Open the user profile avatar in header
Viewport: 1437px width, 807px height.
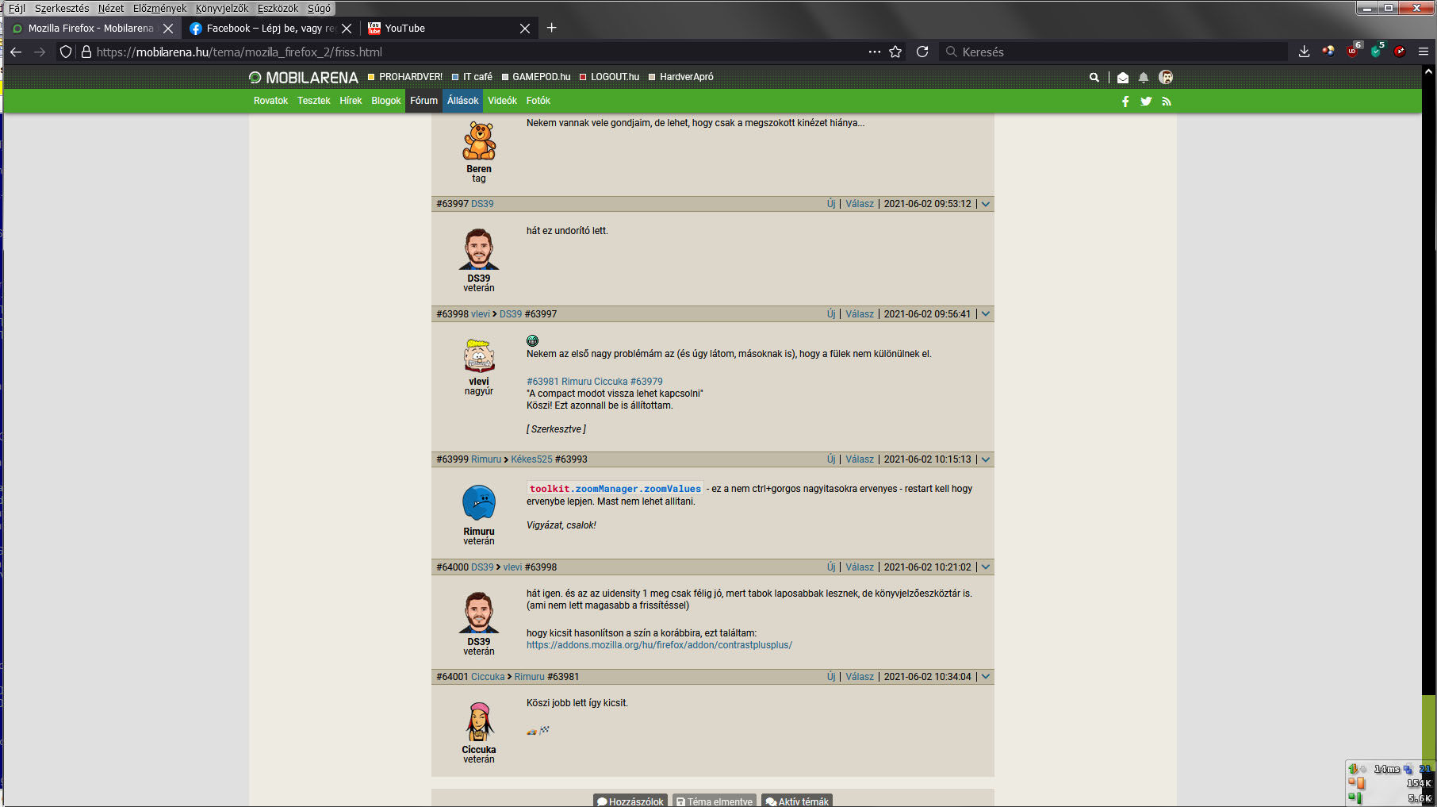click(x=1166, y=77)
